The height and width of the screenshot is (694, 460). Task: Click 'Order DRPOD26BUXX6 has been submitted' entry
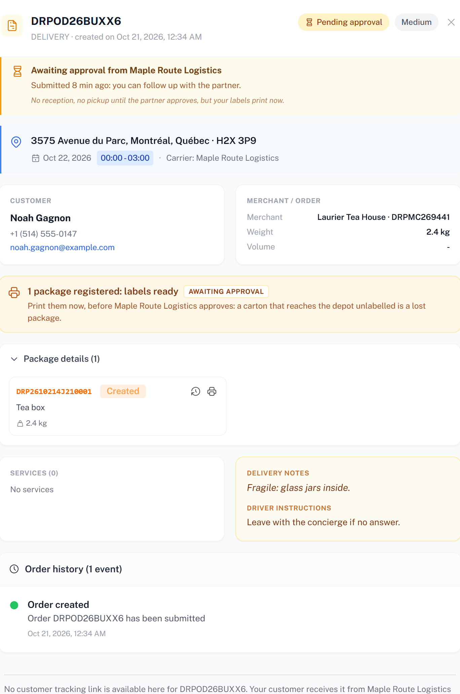tap(116, 618)
